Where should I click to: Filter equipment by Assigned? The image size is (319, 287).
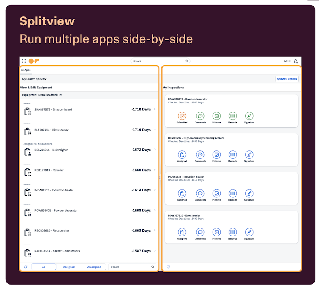coord(69,267)
